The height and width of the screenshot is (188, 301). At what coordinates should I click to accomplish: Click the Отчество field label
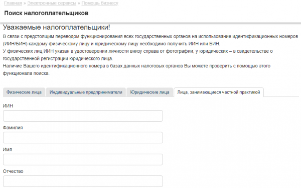coord(13,171)
